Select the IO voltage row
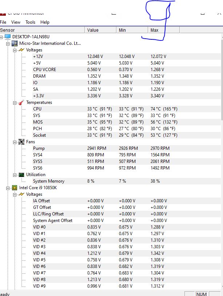This screenshot has height=296, width=223. pos(127,83)
